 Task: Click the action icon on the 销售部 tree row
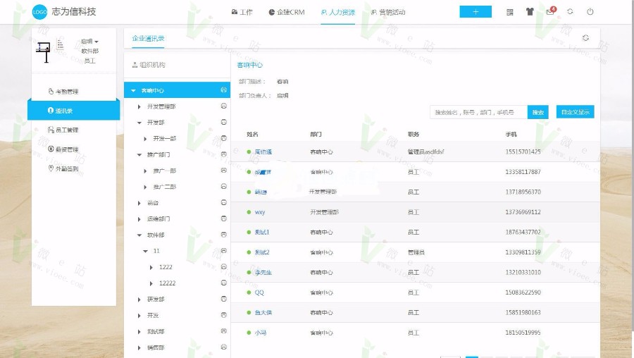223,347
